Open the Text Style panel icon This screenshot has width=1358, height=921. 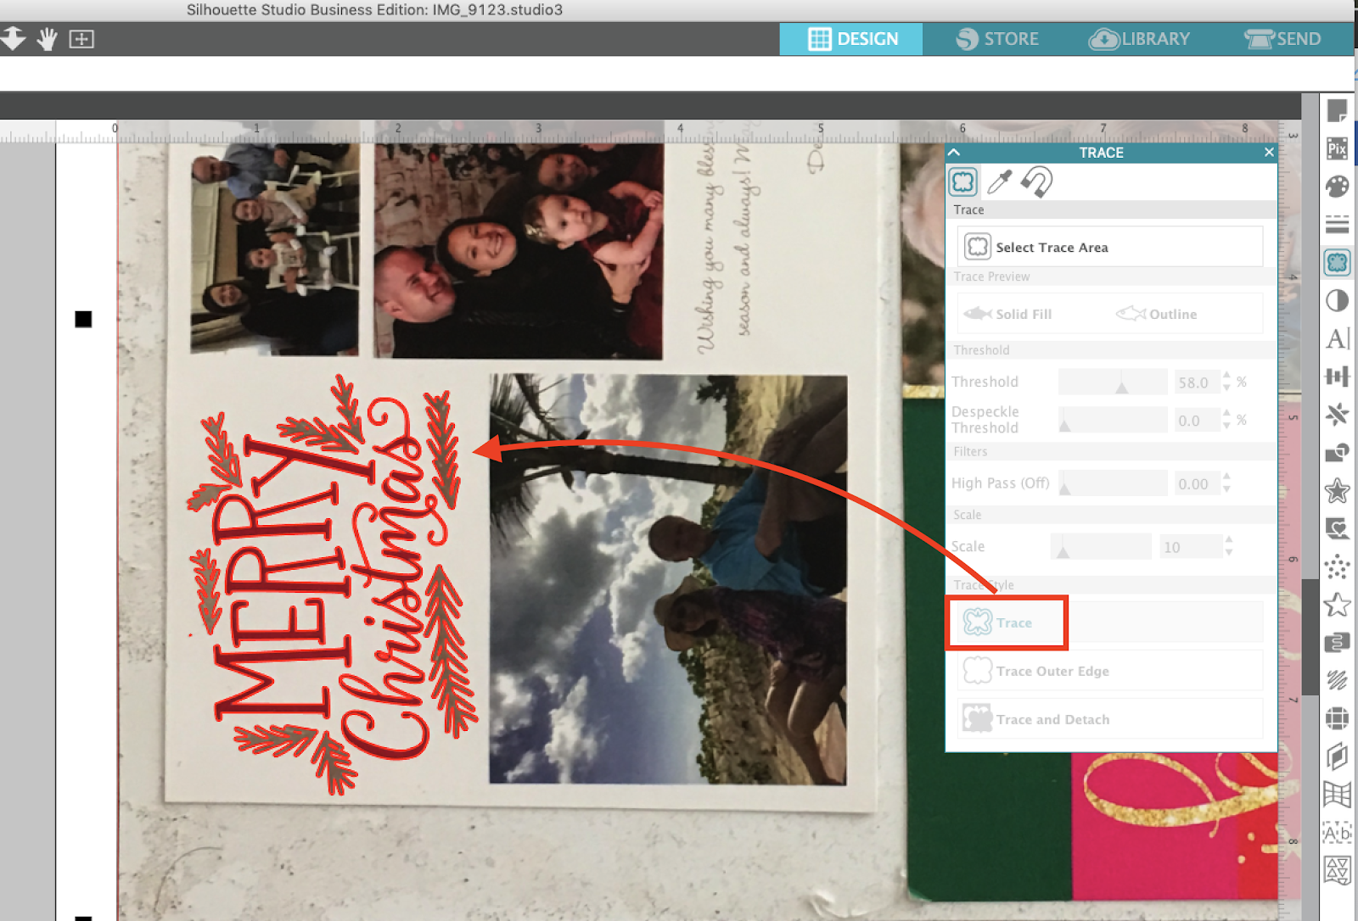click(1337, 338)
